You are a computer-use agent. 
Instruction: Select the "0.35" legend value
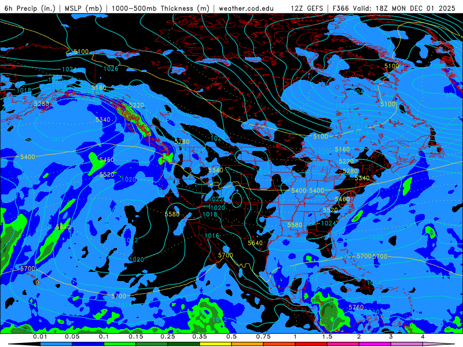[200, 337]
